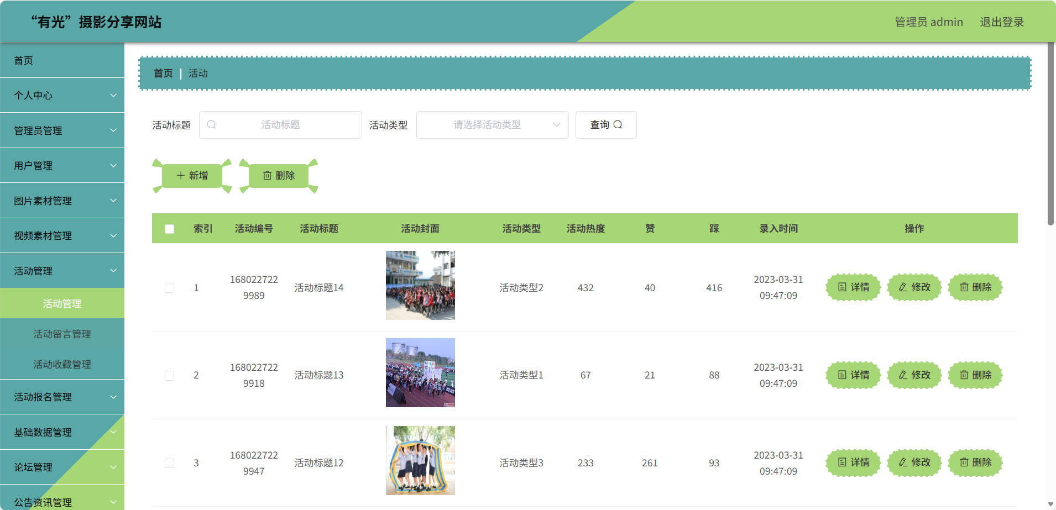Click 修改 pencil icon for 活动标题14

[x=903, y=287]
